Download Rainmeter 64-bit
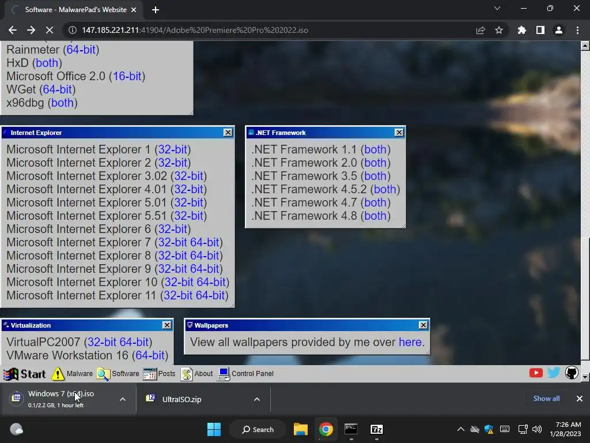This screenshot has width=590, height=443. (81, 50)
